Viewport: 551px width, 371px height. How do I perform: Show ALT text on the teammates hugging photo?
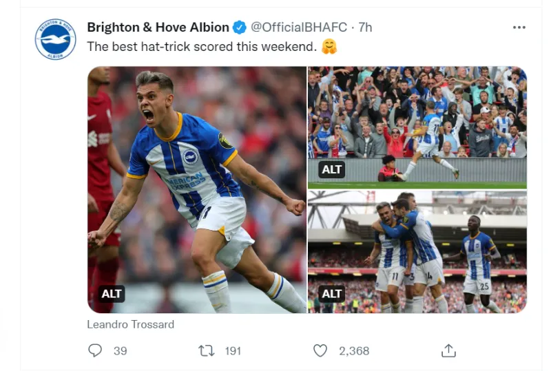331,294
